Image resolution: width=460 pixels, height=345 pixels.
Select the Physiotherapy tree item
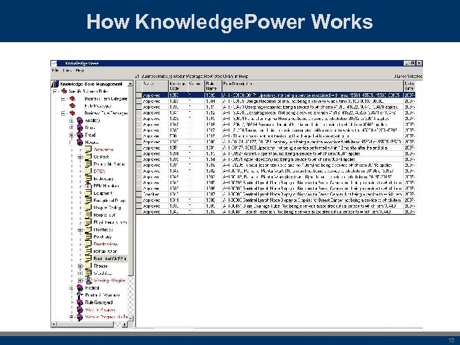110,222
